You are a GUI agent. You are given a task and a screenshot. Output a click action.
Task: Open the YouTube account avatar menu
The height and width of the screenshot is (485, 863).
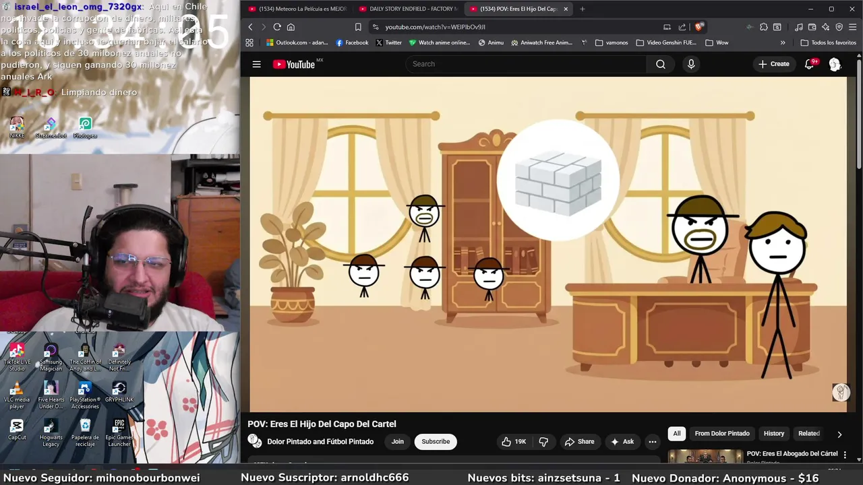click(835, 64)
